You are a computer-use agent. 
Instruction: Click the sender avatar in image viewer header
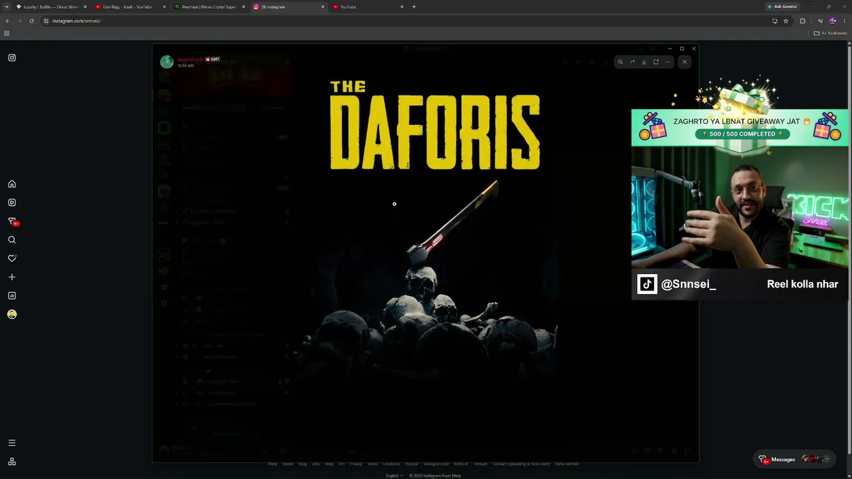click(x=167, y=62)
